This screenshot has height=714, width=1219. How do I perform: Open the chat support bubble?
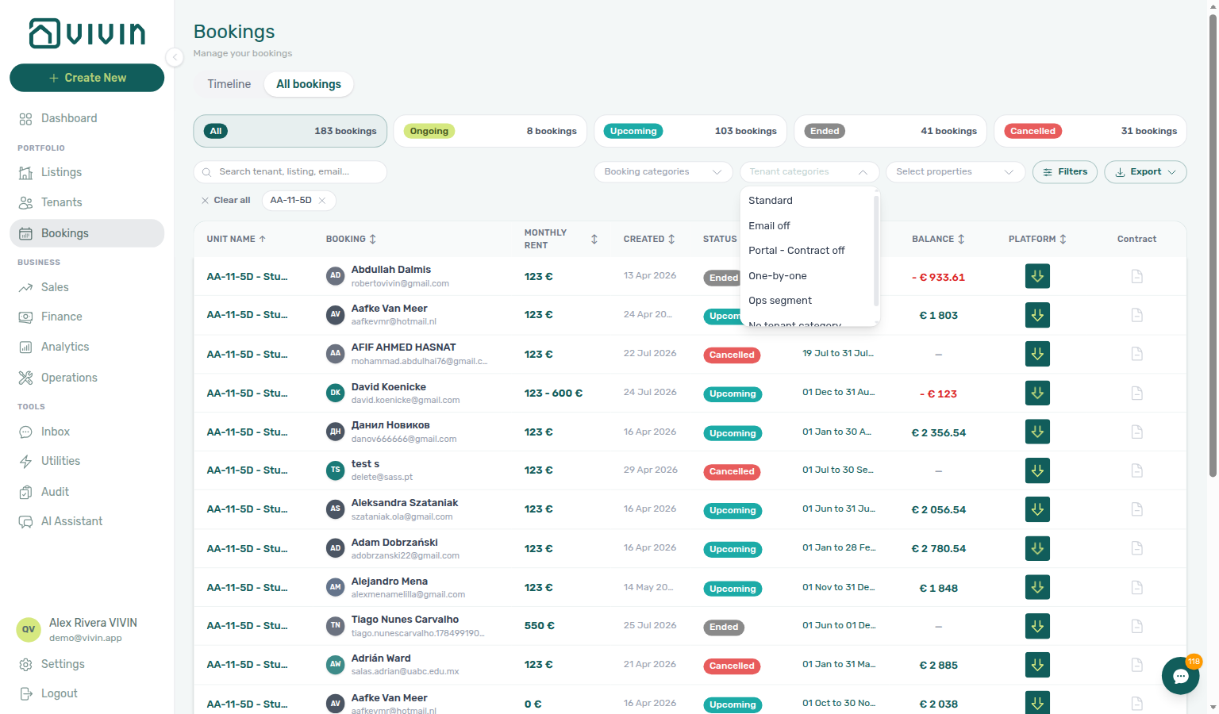(x=1181, y=676)
